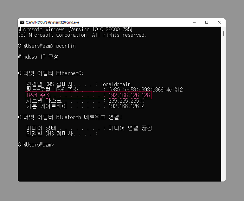Click the 'IPv4 주소' label
Image resolution: width=244 pixels, height=201 pixels.
point(39,95)
